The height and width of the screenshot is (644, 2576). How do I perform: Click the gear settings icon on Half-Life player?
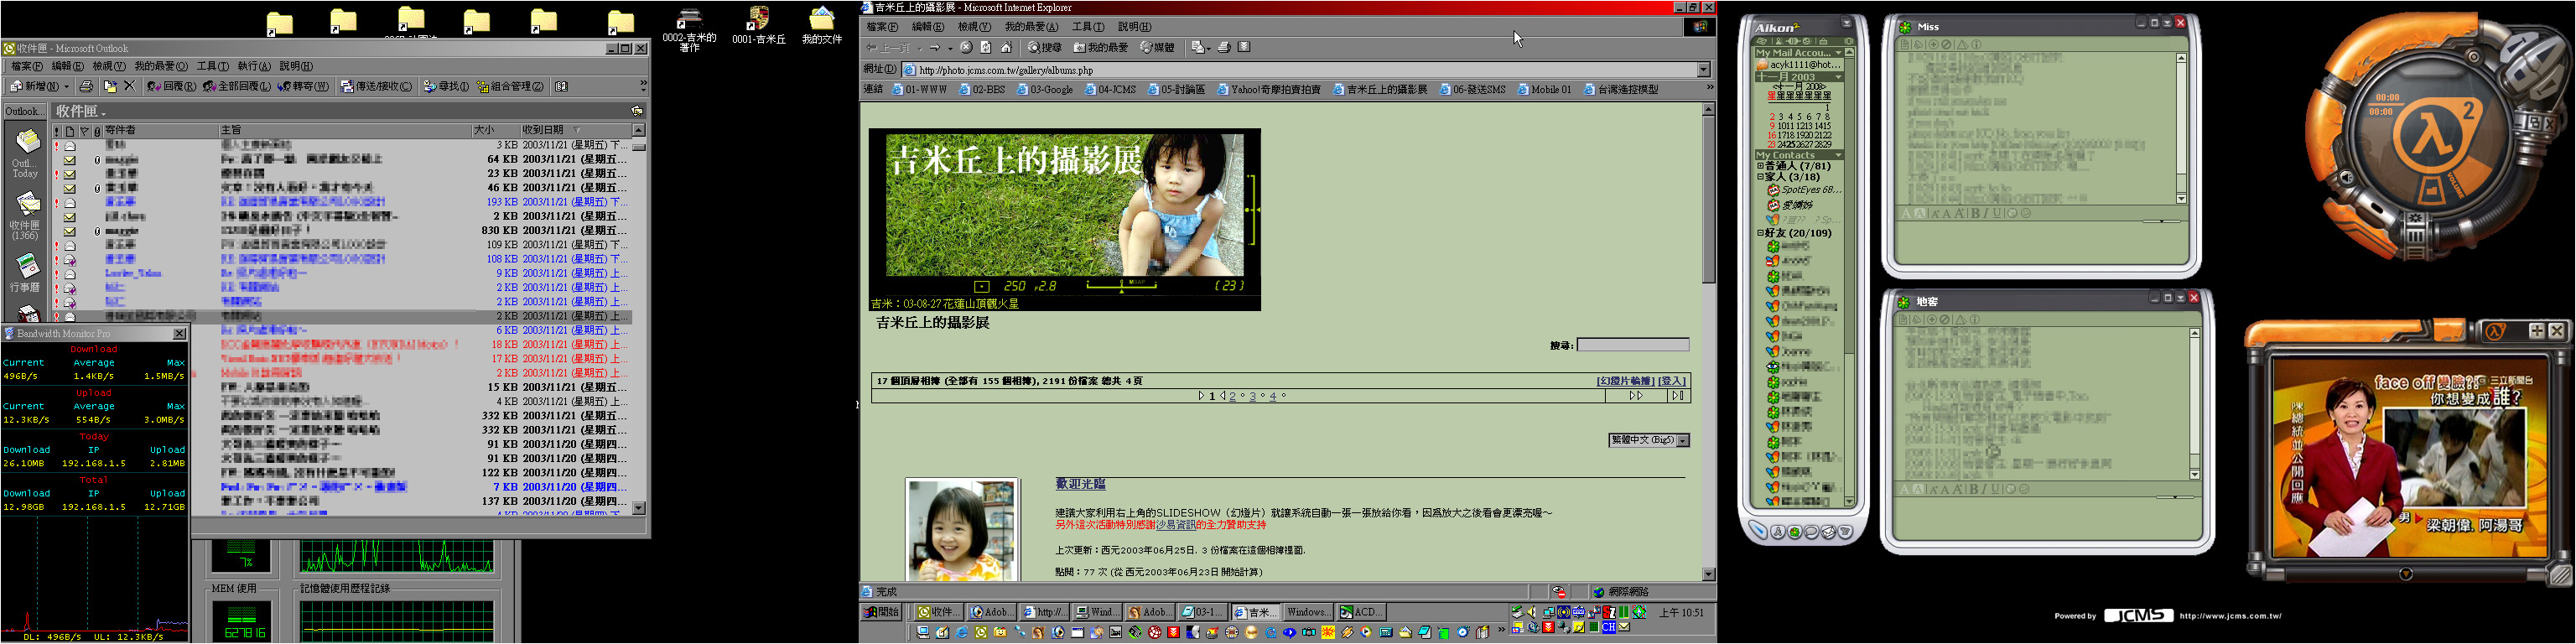coord(2416,219)
